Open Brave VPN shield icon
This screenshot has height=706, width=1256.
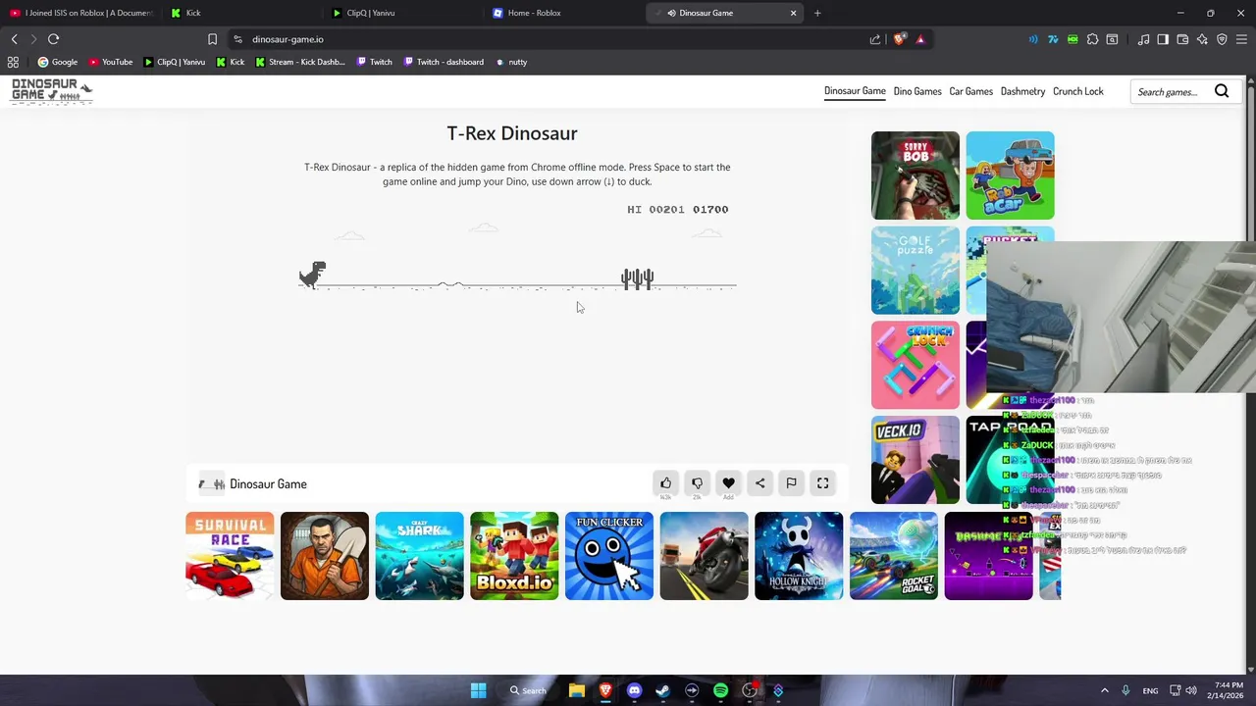[x=1222, y=39]
